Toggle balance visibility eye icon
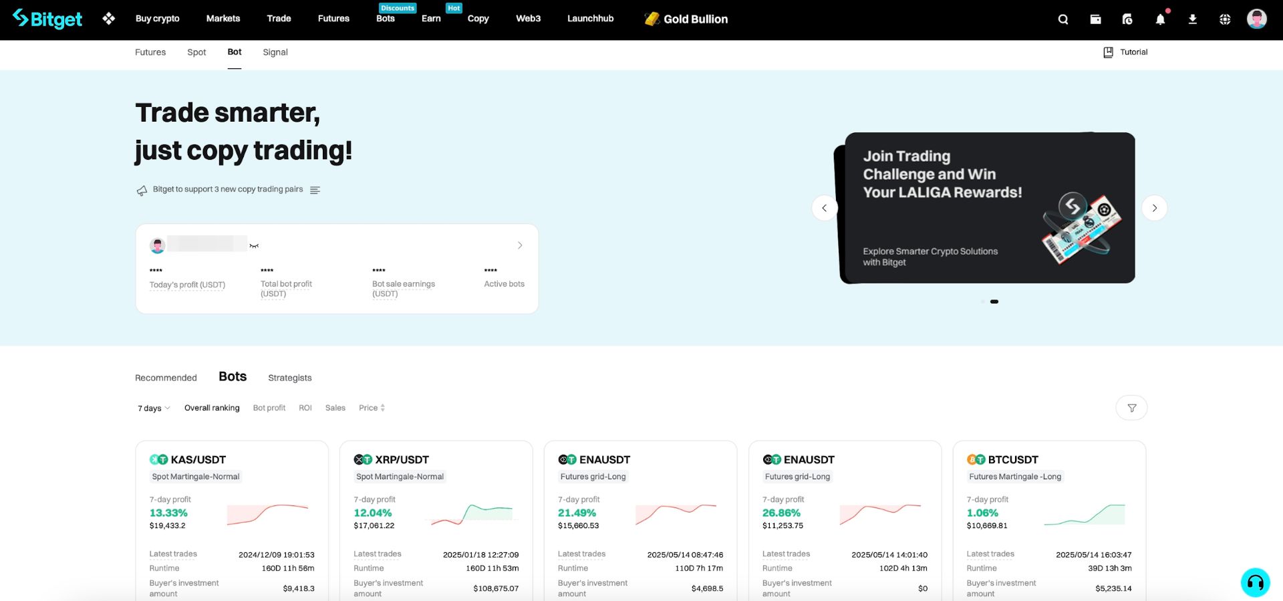The width and height of the screenshot is (1283, 601). coord(254,246)
